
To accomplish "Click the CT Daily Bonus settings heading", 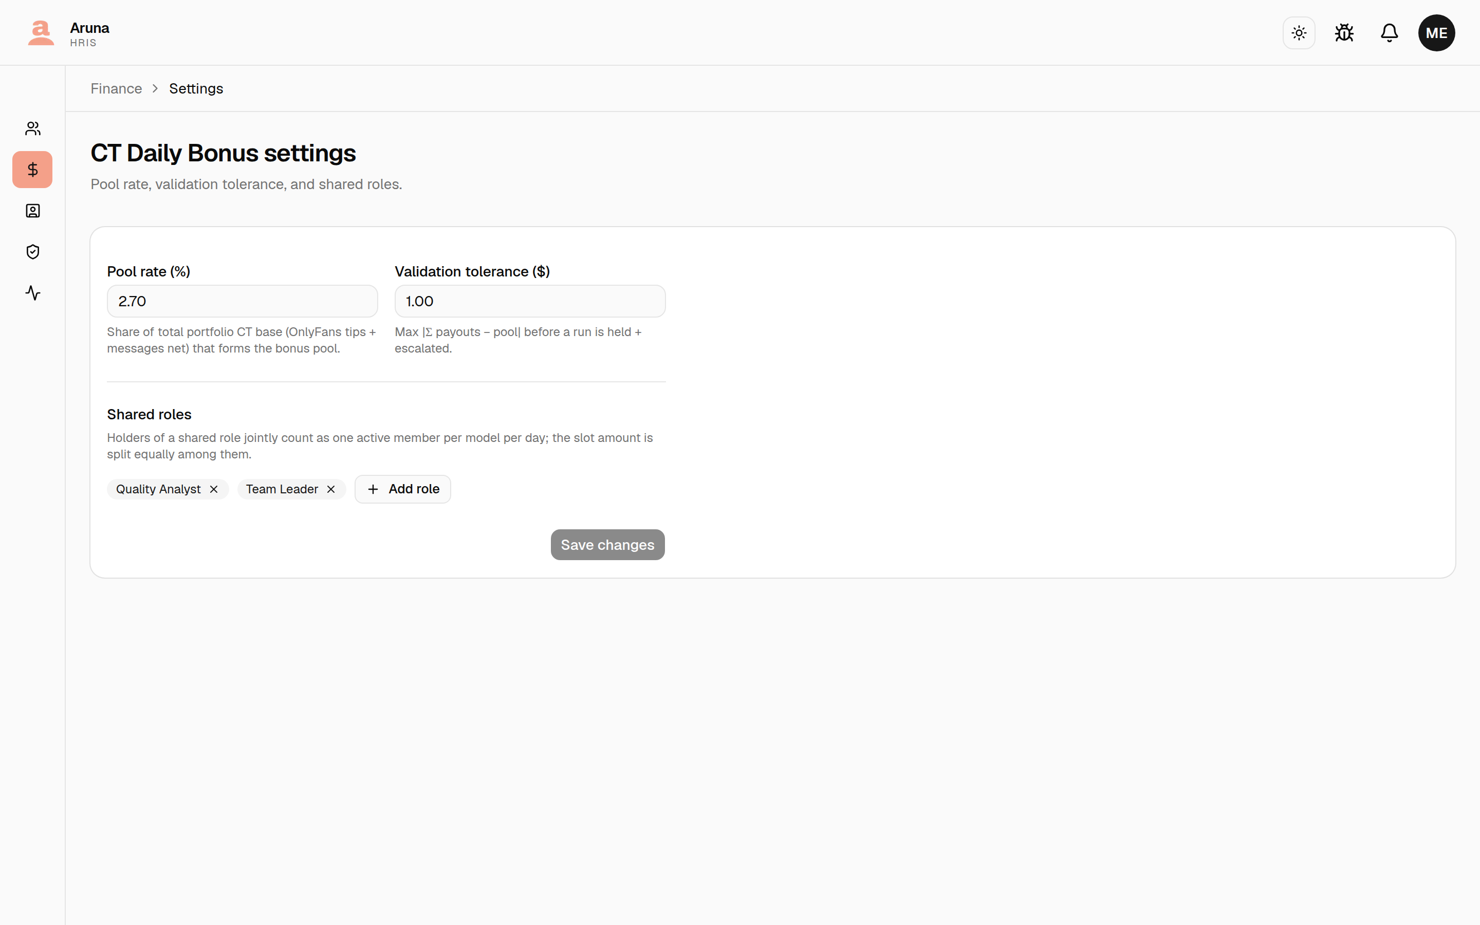I will (223, 153).
